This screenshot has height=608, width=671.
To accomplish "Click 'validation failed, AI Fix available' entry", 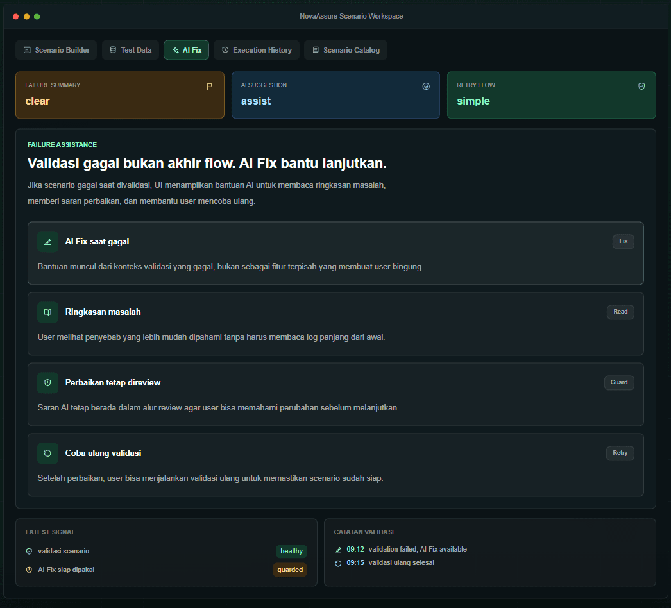I will (418, 550).
